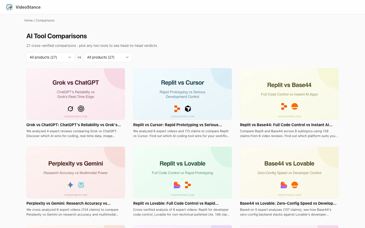Select the Comparisons breadcrumb link
This screenshot has height=228, width=365.
[x=45, y=21]
